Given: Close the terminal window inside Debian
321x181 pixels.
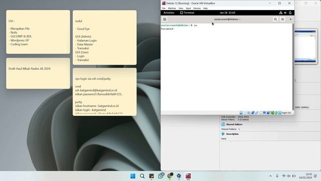Looking at the screenshot, I should coord(290,19).
